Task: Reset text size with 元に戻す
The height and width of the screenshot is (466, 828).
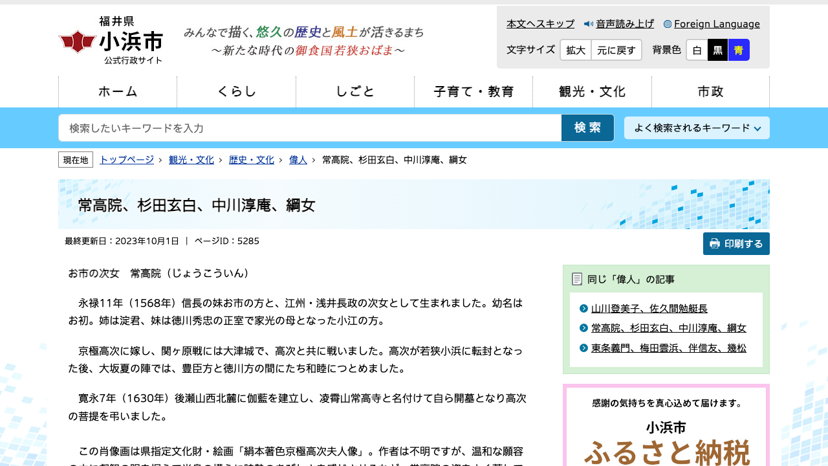Action: point(616,50)
